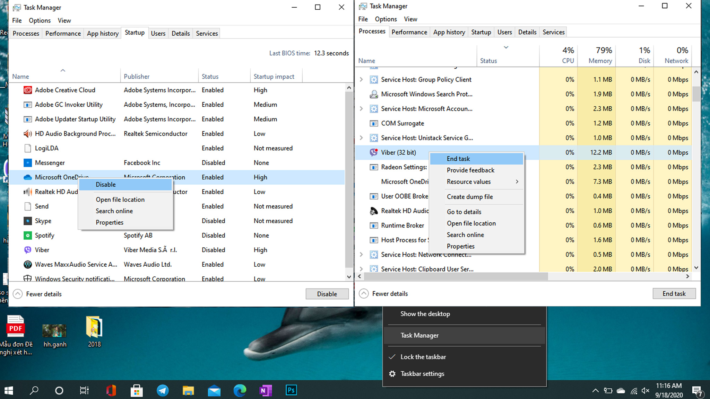Switch to Performance tab in right window
This screenshot has height=399, width=710.
pyautogui.click(x=409, y=32)
